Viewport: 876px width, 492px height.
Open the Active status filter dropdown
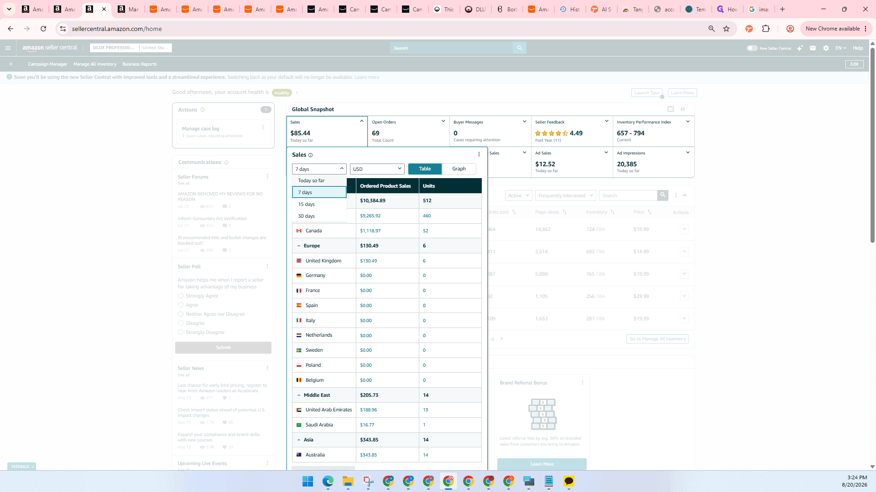pyautogui.click(x=519, y=195)
